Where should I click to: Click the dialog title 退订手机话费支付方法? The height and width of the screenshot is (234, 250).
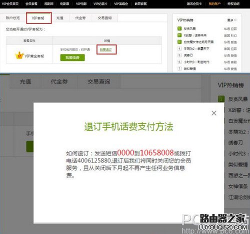[x=128, y=126]
